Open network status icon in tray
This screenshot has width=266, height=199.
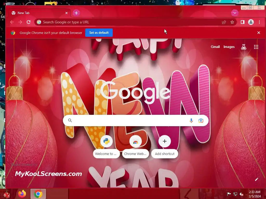click(235, 194)
